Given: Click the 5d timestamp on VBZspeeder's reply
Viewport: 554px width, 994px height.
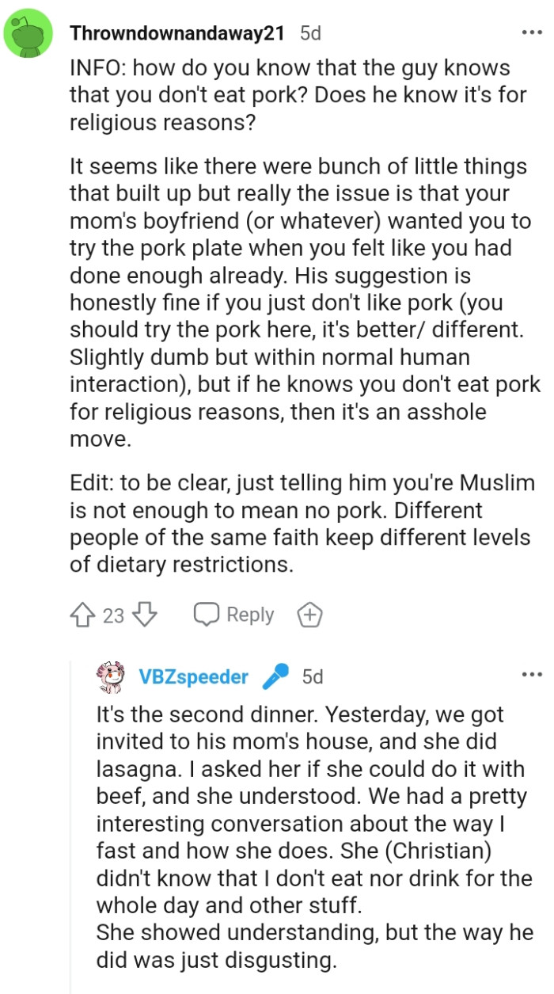Looking at the screenshot, I should coord(313,677).
